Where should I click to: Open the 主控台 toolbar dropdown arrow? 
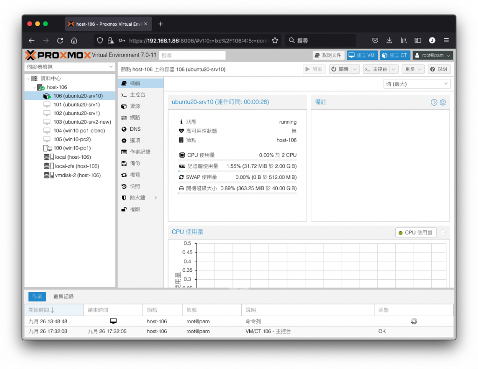click(x=394, y=69)
